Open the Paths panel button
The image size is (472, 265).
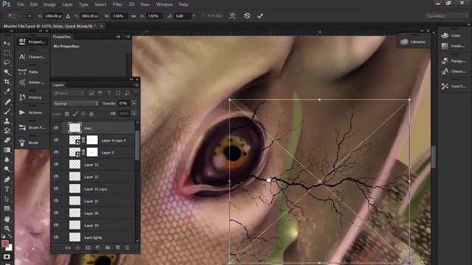pyautogui.click(x=32, y=72)
